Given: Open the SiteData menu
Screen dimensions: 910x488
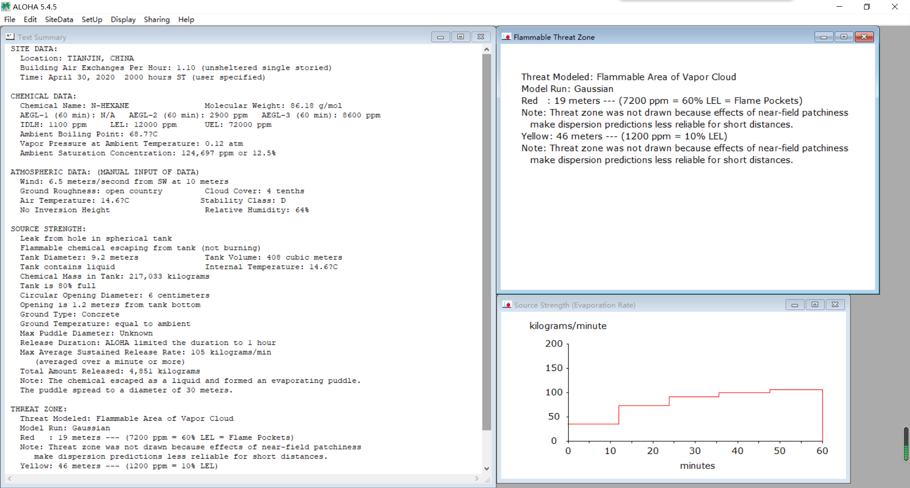Looking at the screenshot, I should (x=59, y=19).
